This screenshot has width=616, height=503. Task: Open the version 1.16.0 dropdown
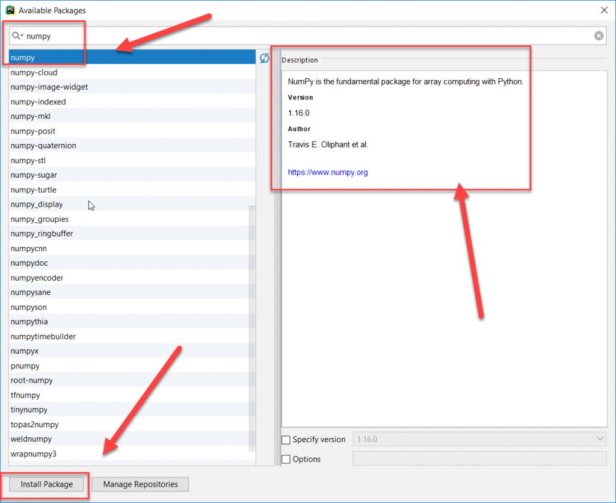pos(479,439)
